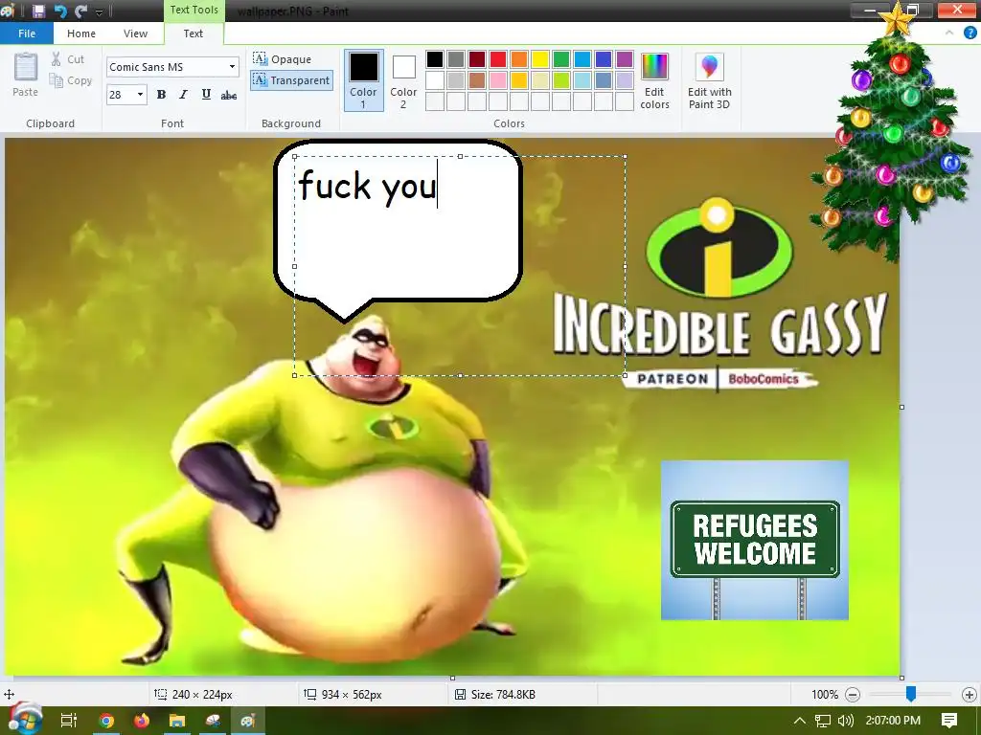Click the volume speaker tray icon
This screenshot has width=981, height=735.
845,721
